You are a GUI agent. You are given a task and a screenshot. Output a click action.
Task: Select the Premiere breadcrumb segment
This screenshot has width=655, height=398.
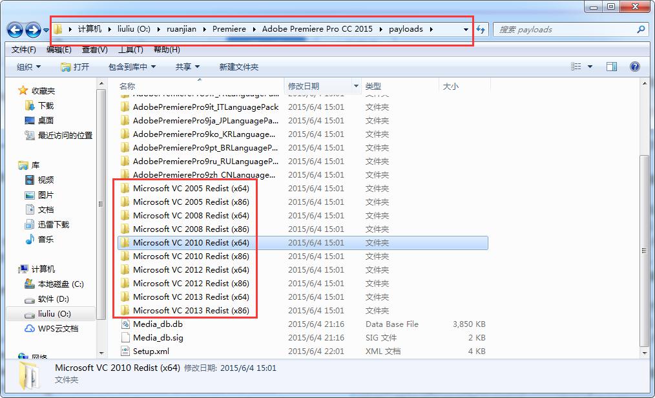pos(229,29)
